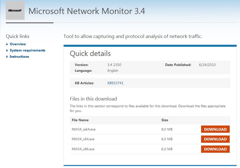Download NM34_x64.exe
240x168 pixels.
[215, 139]
